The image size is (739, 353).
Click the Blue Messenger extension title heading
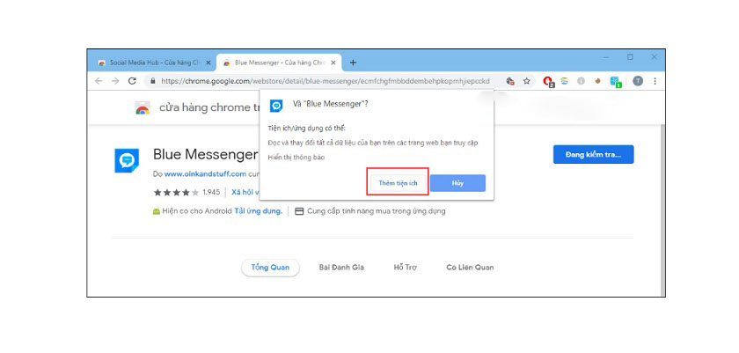point(206,154)
